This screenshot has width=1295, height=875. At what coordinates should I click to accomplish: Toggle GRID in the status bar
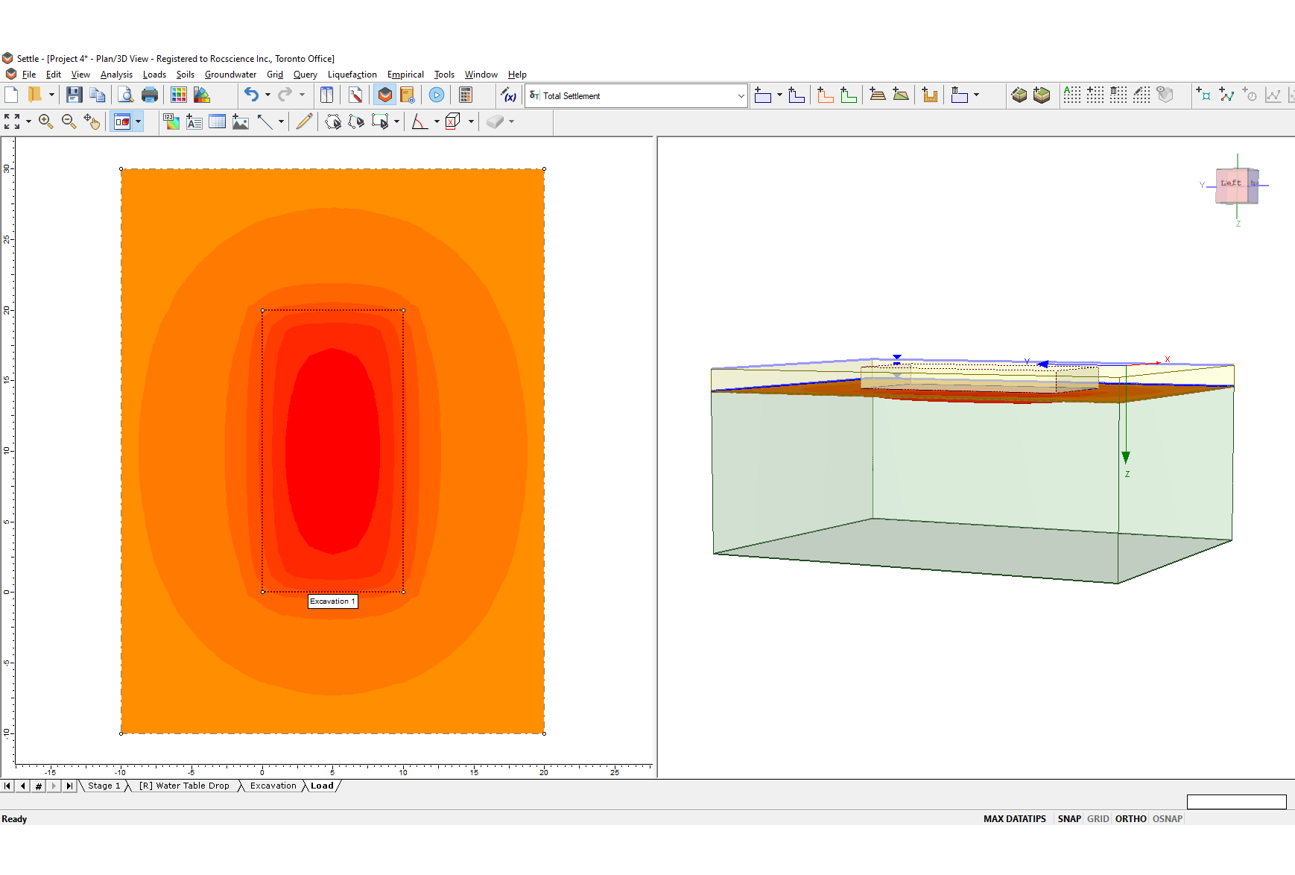click(1098, 818)
